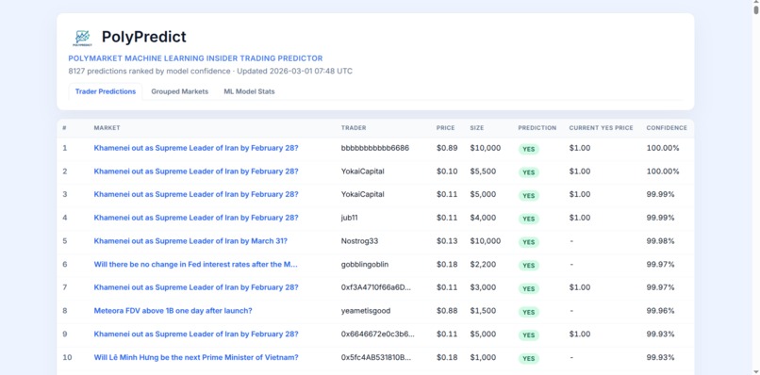Image resolution: width=760 pixels, height=375 pixels.
Task: Click the CONFIDENCE column header
Action: [667, 128]
